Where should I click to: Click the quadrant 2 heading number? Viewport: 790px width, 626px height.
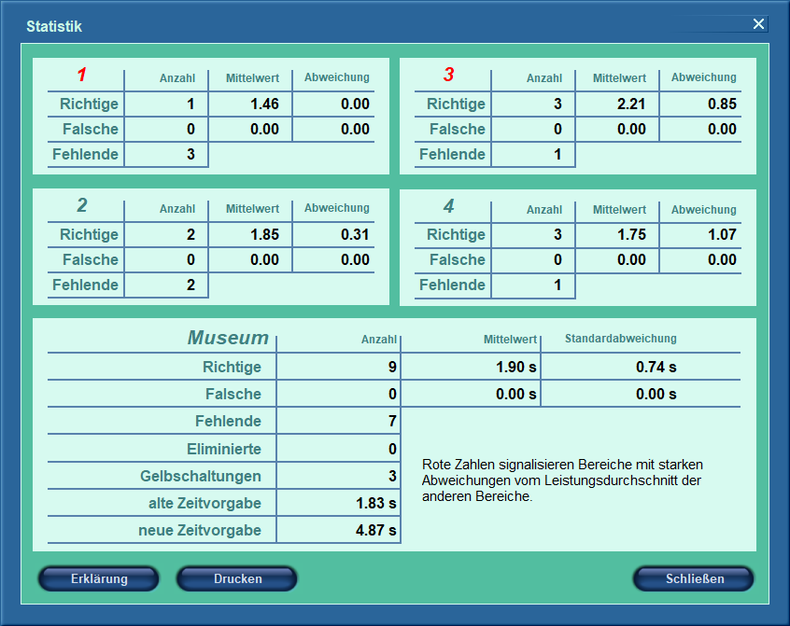(x=81, y=205)
